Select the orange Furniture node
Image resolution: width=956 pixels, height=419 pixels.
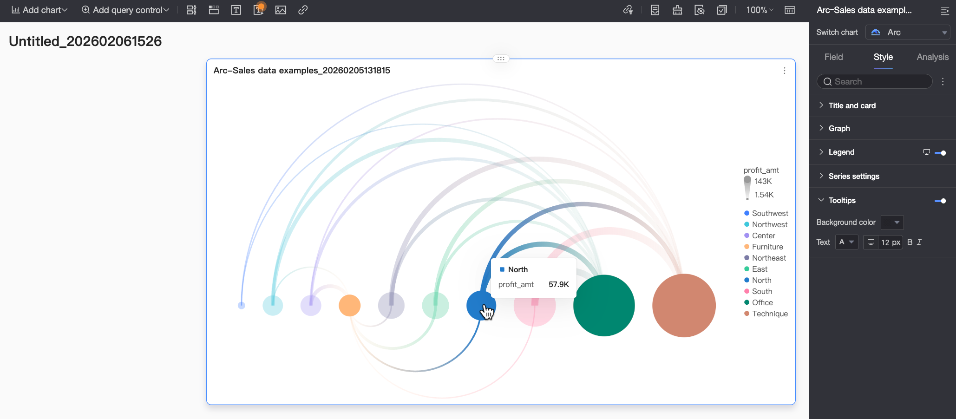350,305
